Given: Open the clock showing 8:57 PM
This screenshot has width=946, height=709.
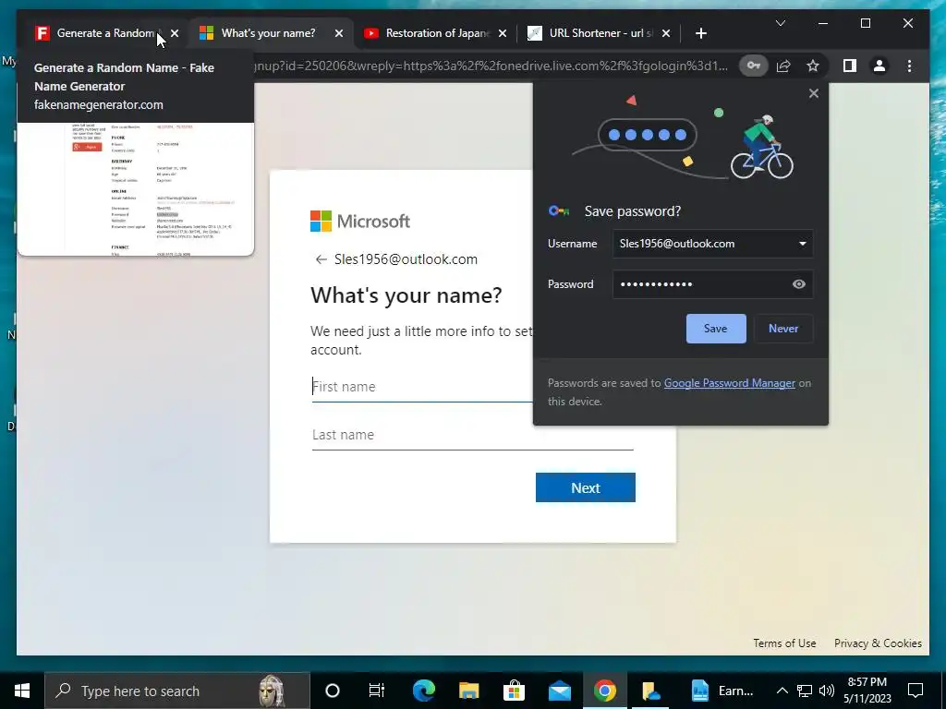Looking at the screenshot, I should (x=867, y=691).
